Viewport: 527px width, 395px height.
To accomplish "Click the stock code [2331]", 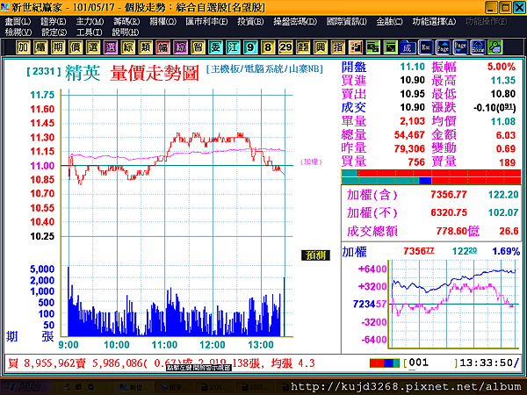I will point(44,71).
